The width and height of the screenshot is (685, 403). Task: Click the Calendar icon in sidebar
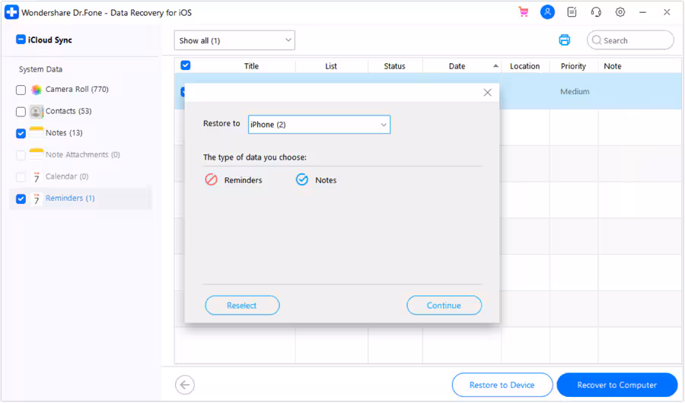click(x=37, y=176)
